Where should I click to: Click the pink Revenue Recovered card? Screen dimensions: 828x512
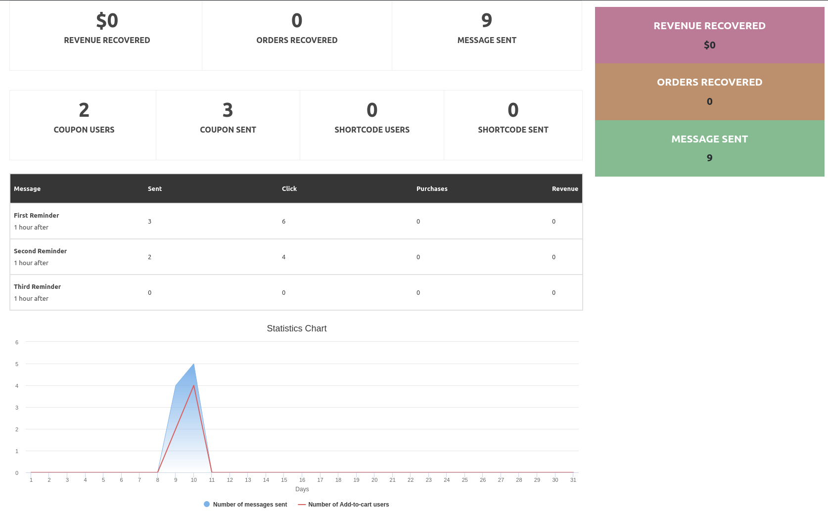[x=709, y=35]
